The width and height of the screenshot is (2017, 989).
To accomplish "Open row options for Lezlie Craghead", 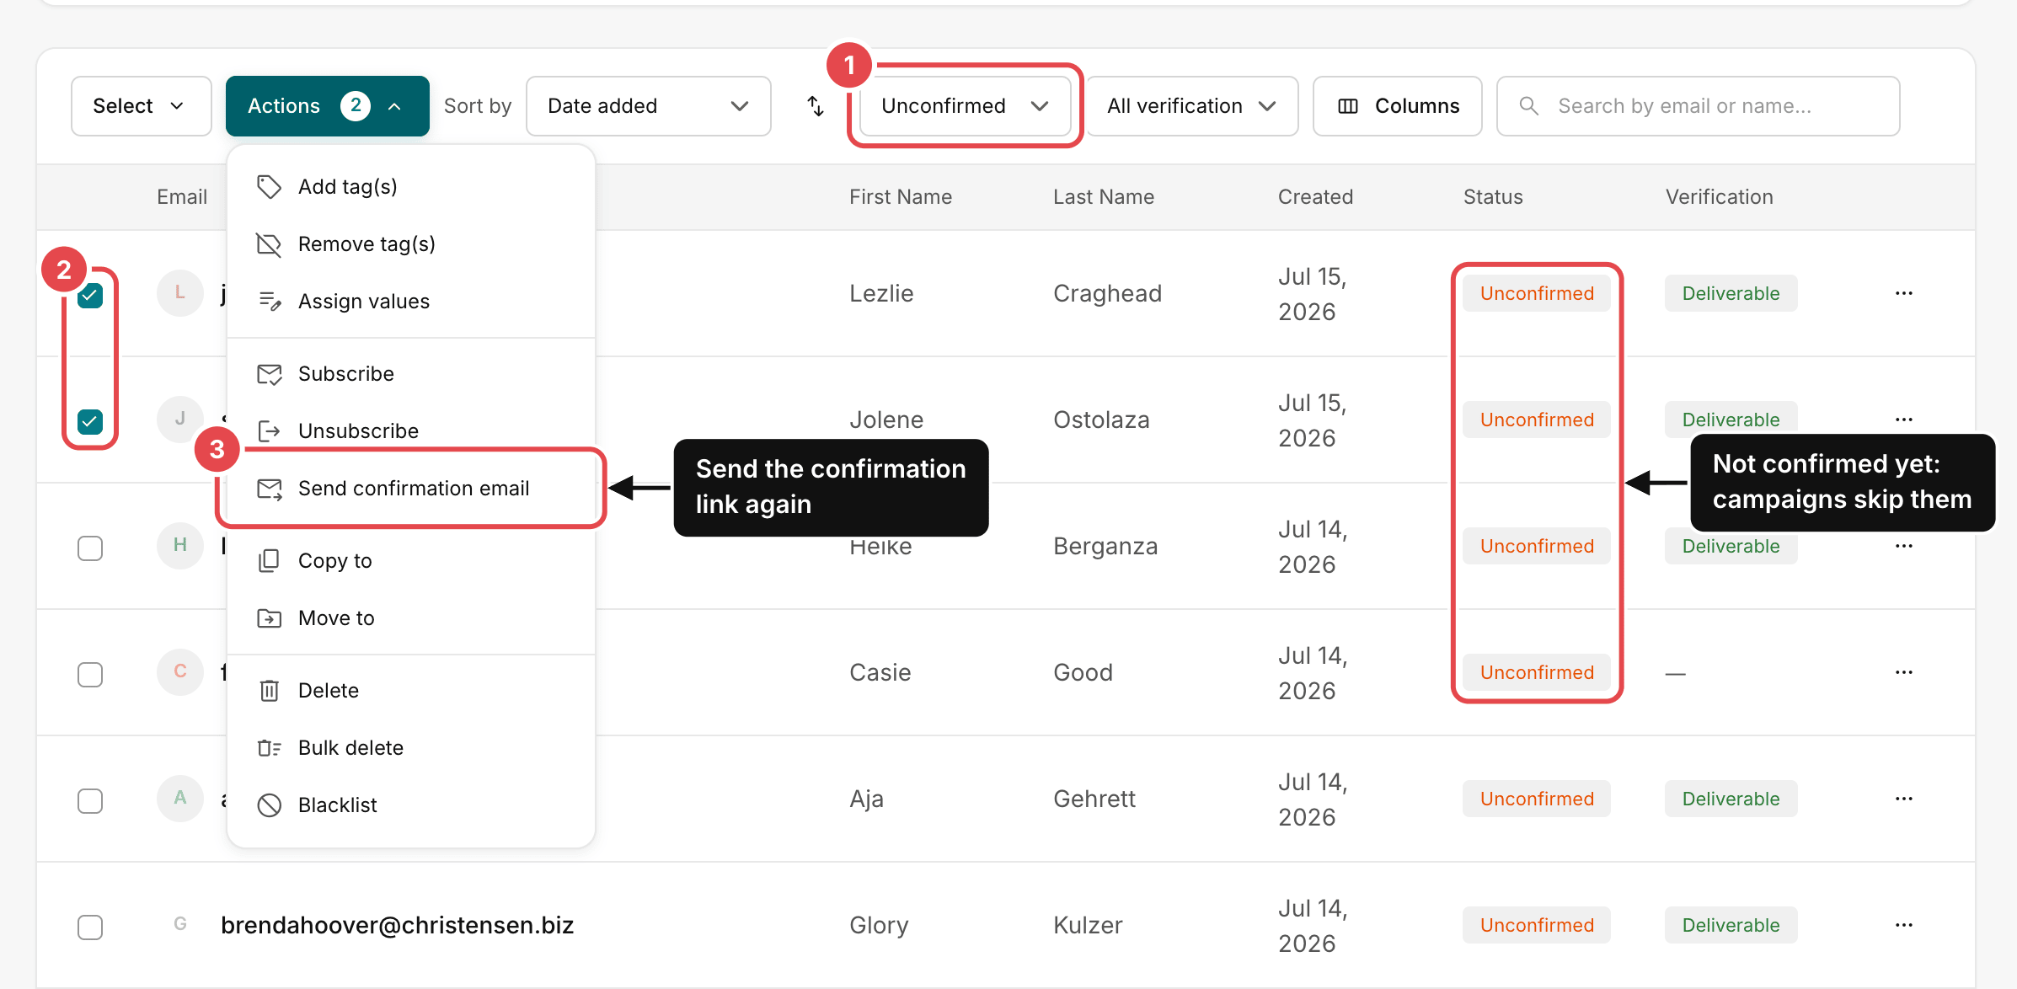I will coord(1903,293).
